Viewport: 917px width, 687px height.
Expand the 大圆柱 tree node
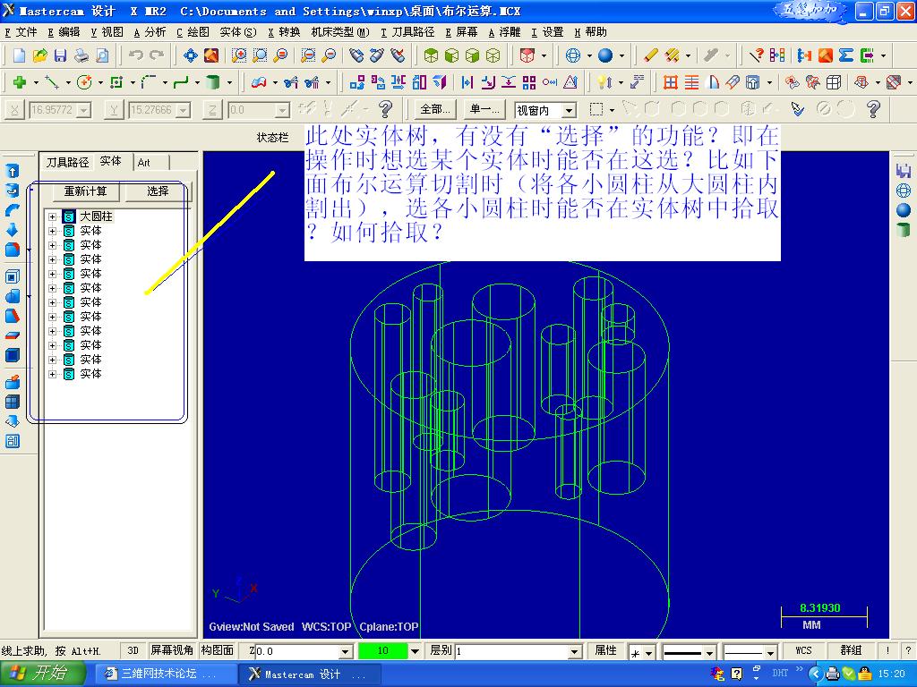(x=52, y=216)
